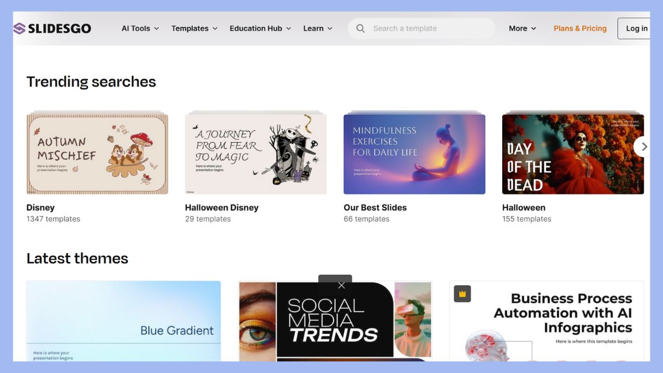
Task: Open the Blue Gradient theme
Action: (x=124, y=321)
